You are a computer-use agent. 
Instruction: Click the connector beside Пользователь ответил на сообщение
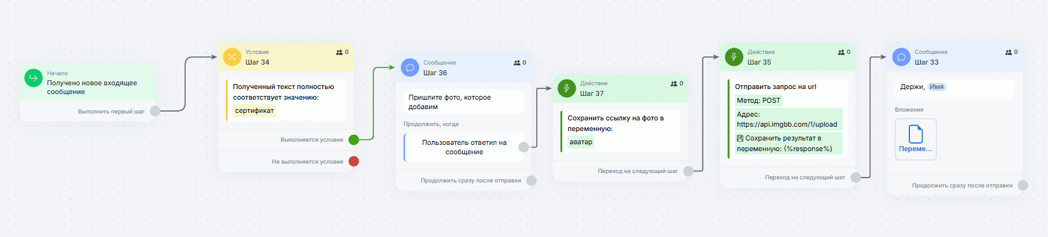coord(524,147)
